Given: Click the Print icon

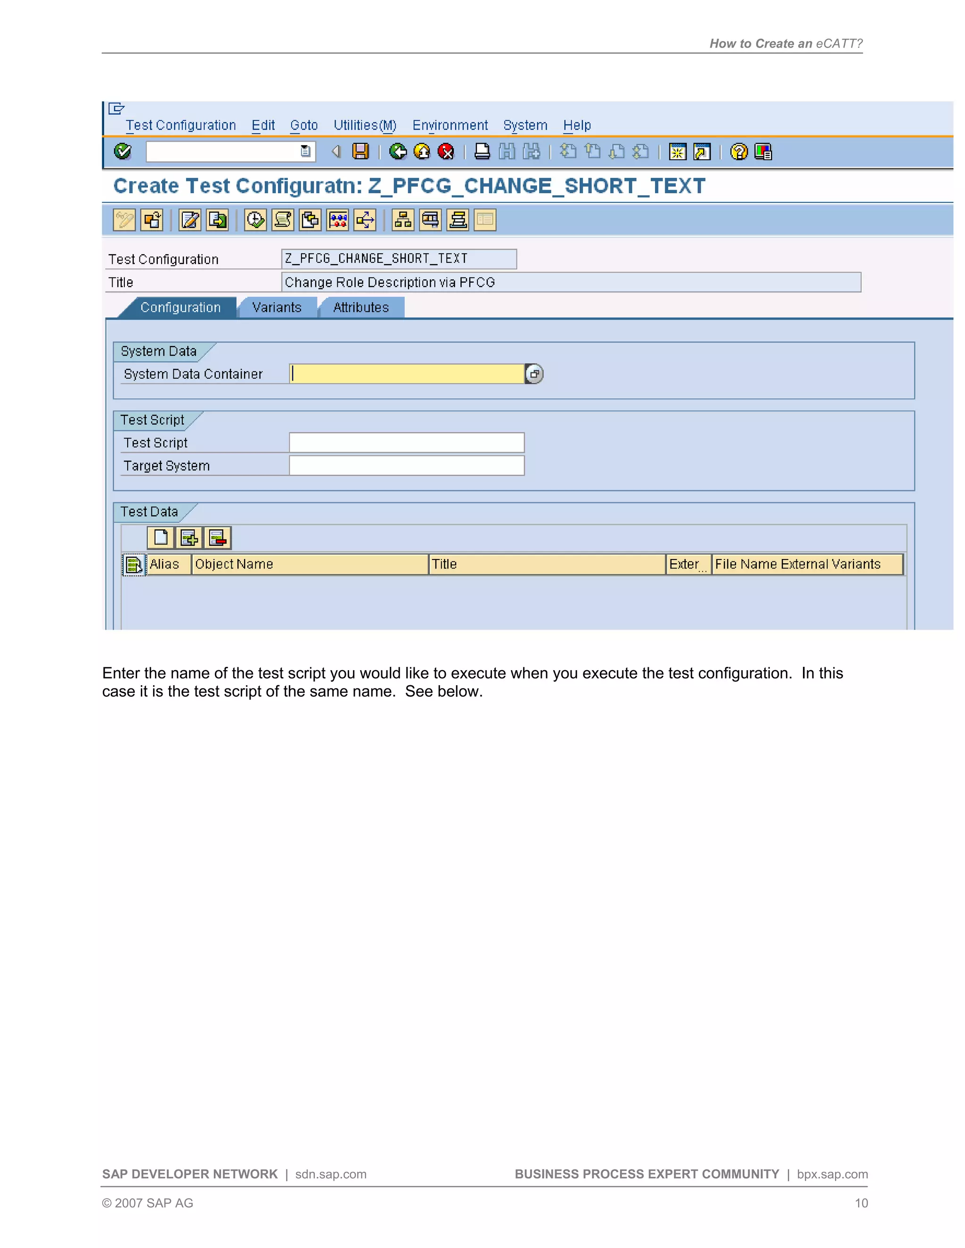Looking at the screenshot, I should pyautogui.click(x=482, y=152).
